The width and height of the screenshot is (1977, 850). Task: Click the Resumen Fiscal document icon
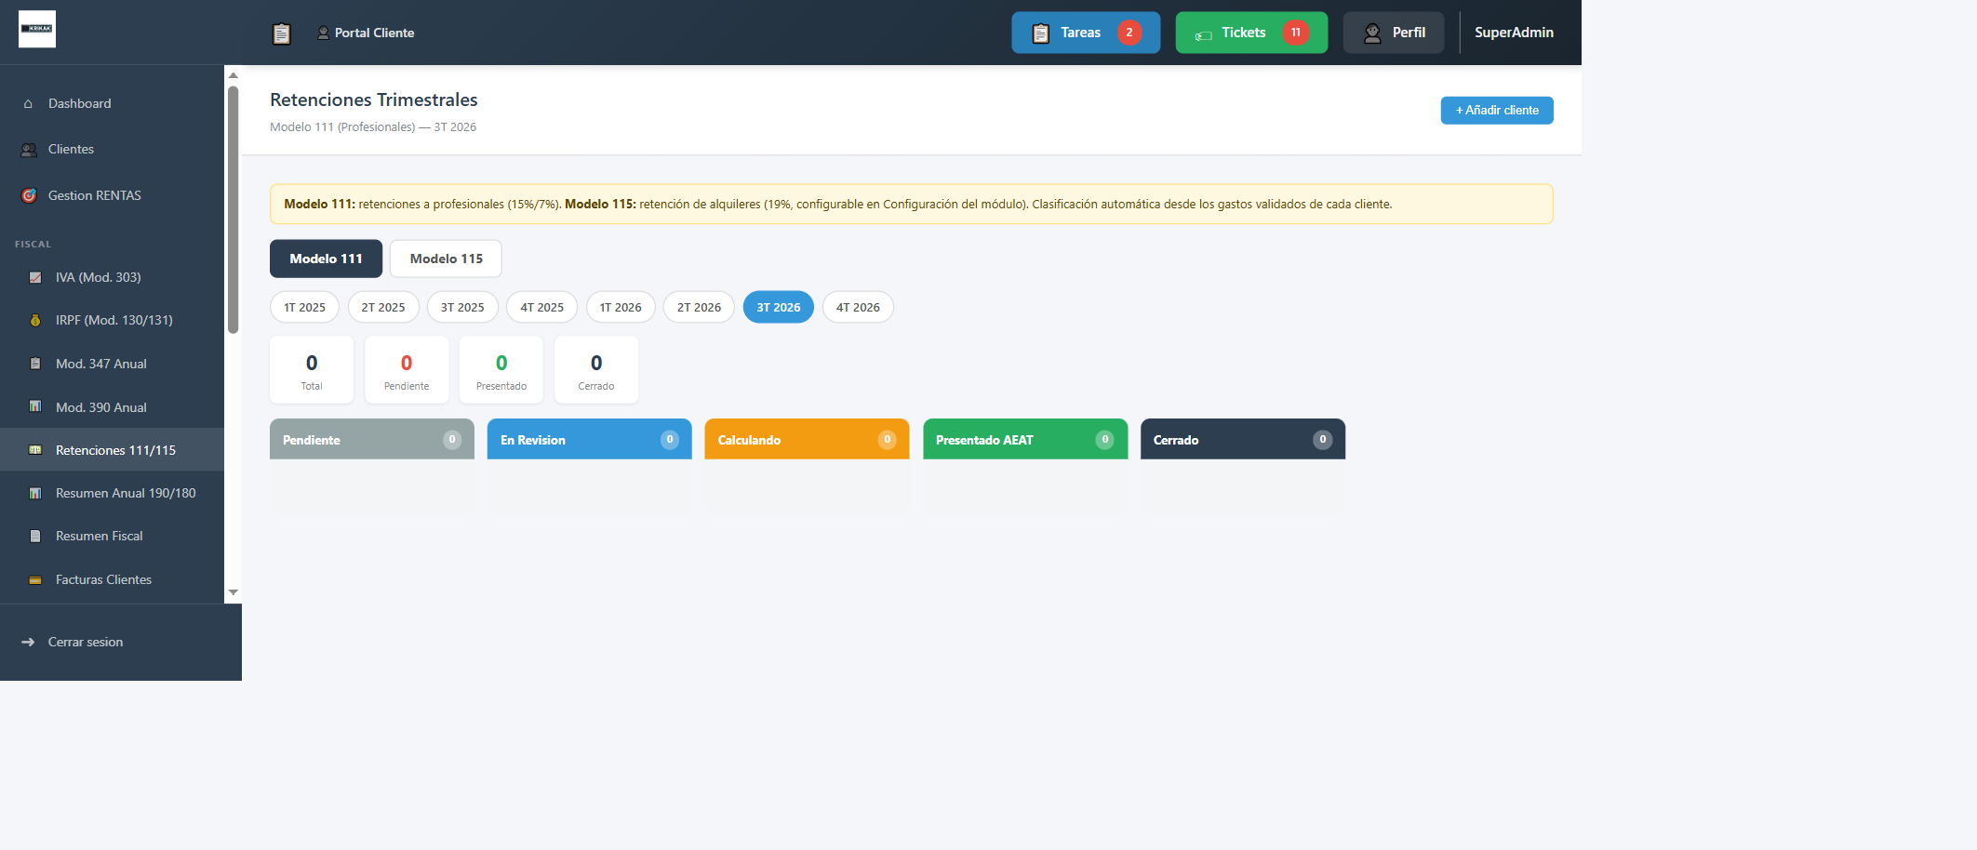coord(35,536)
